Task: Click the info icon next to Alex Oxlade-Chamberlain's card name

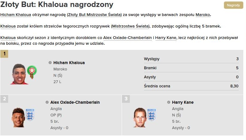Action: (47, 102)
